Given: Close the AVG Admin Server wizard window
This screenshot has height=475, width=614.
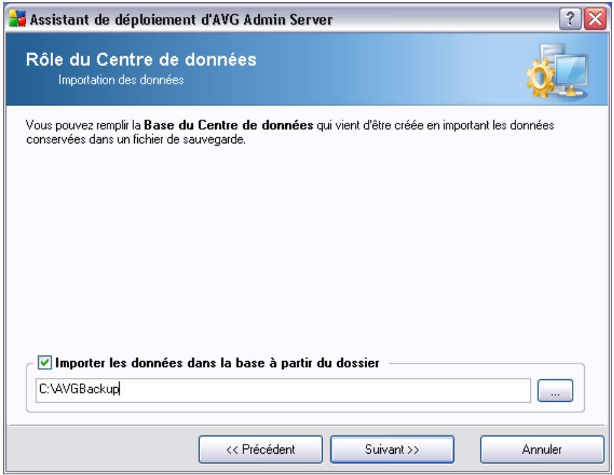Looking at the screenshot, I should 595,19.
